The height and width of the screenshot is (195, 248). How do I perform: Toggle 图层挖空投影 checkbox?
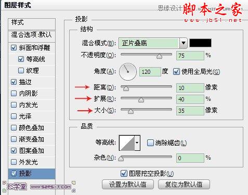pyautogui.click(x=124, y=174)
